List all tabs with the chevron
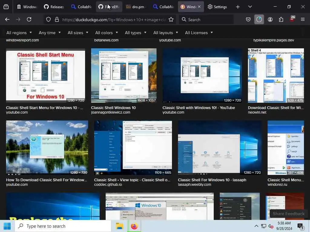 pyautogui.click(x=250, y=7)
